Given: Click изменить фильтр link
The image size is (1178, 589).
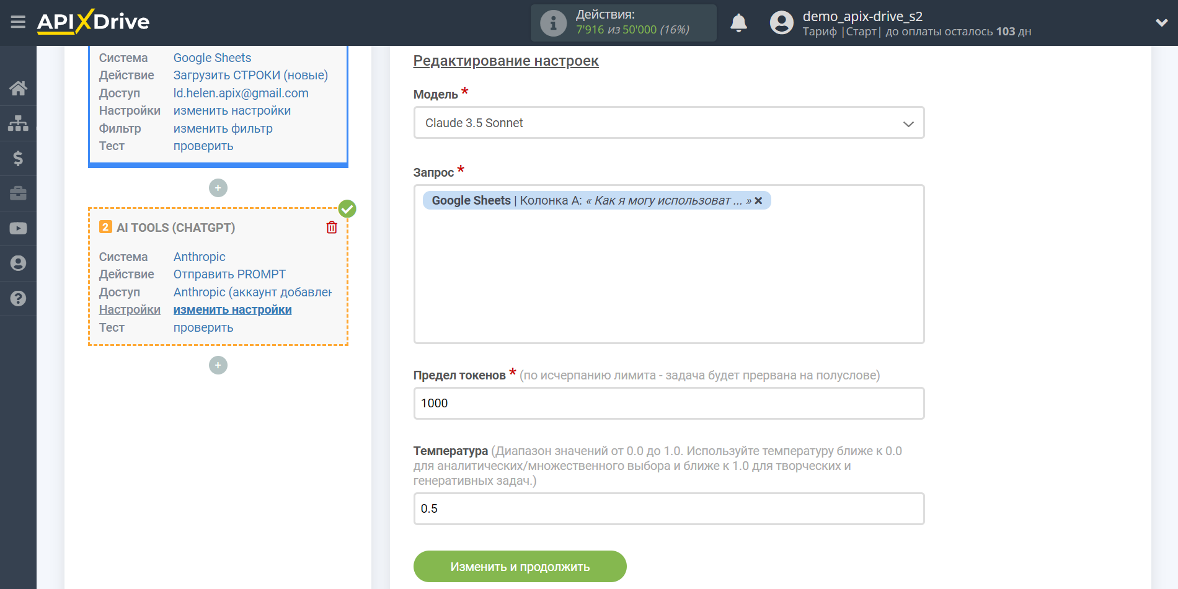Looking at the screenshot, I should click(x=223, y=128).
